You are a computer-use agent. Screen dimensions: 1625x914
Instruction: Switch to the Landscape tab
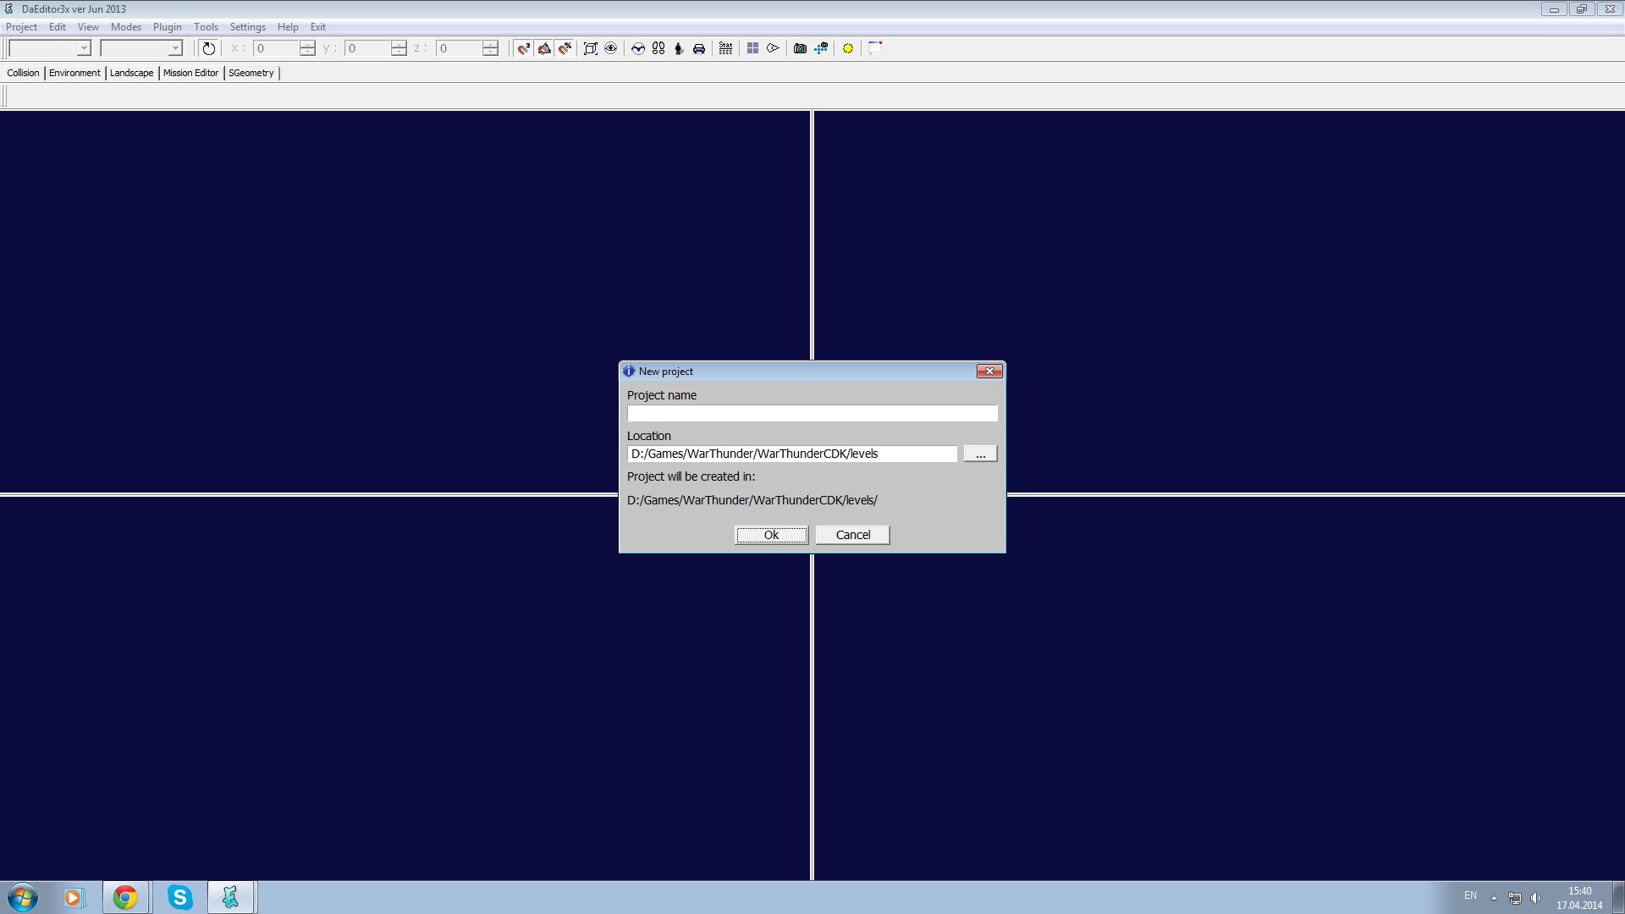tap(132, 73)
